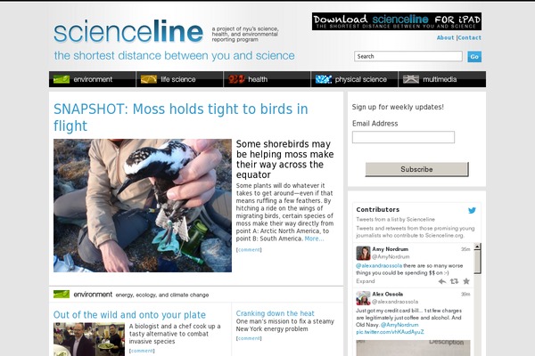Click the green environment section icon
The height and width of the screenshot is (356, 535).
[x=62, y=295]
